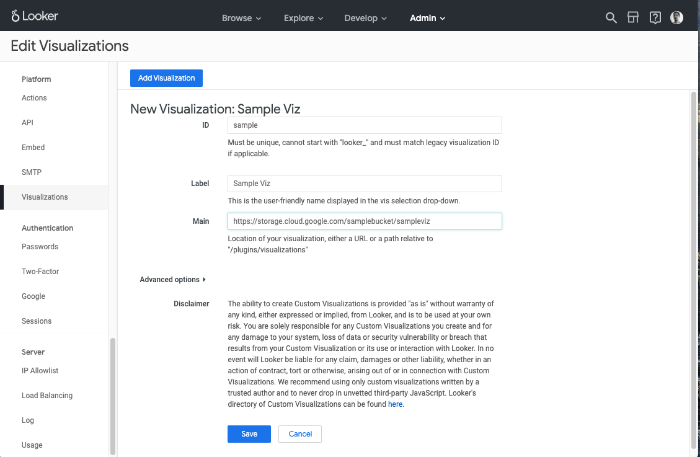Viewport: 700px width, 457px height.
Task: Click the left sidebar scrollbar
Action: click(113, 396)
